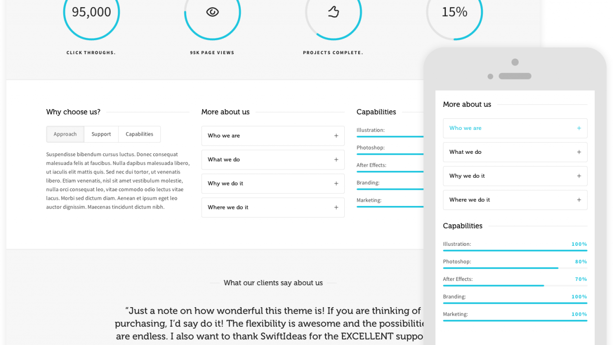Expand mobile 'Where we do it' accordion
This screenshot has width=613, height=345.
click(515, 200)
